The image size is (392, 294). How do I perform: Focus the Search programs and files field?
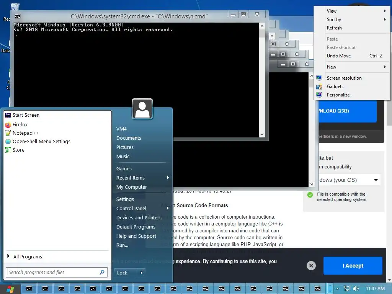point(57,272)
